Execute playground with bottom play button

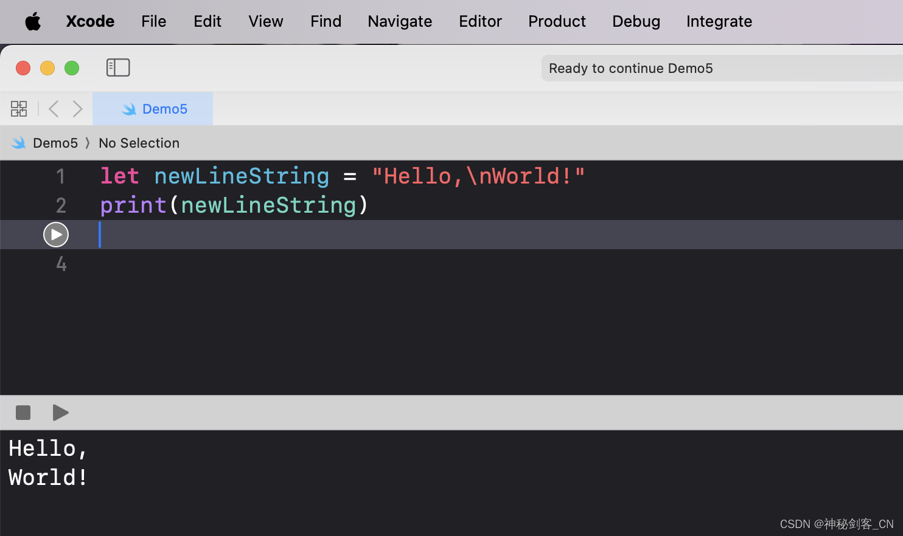60,413
